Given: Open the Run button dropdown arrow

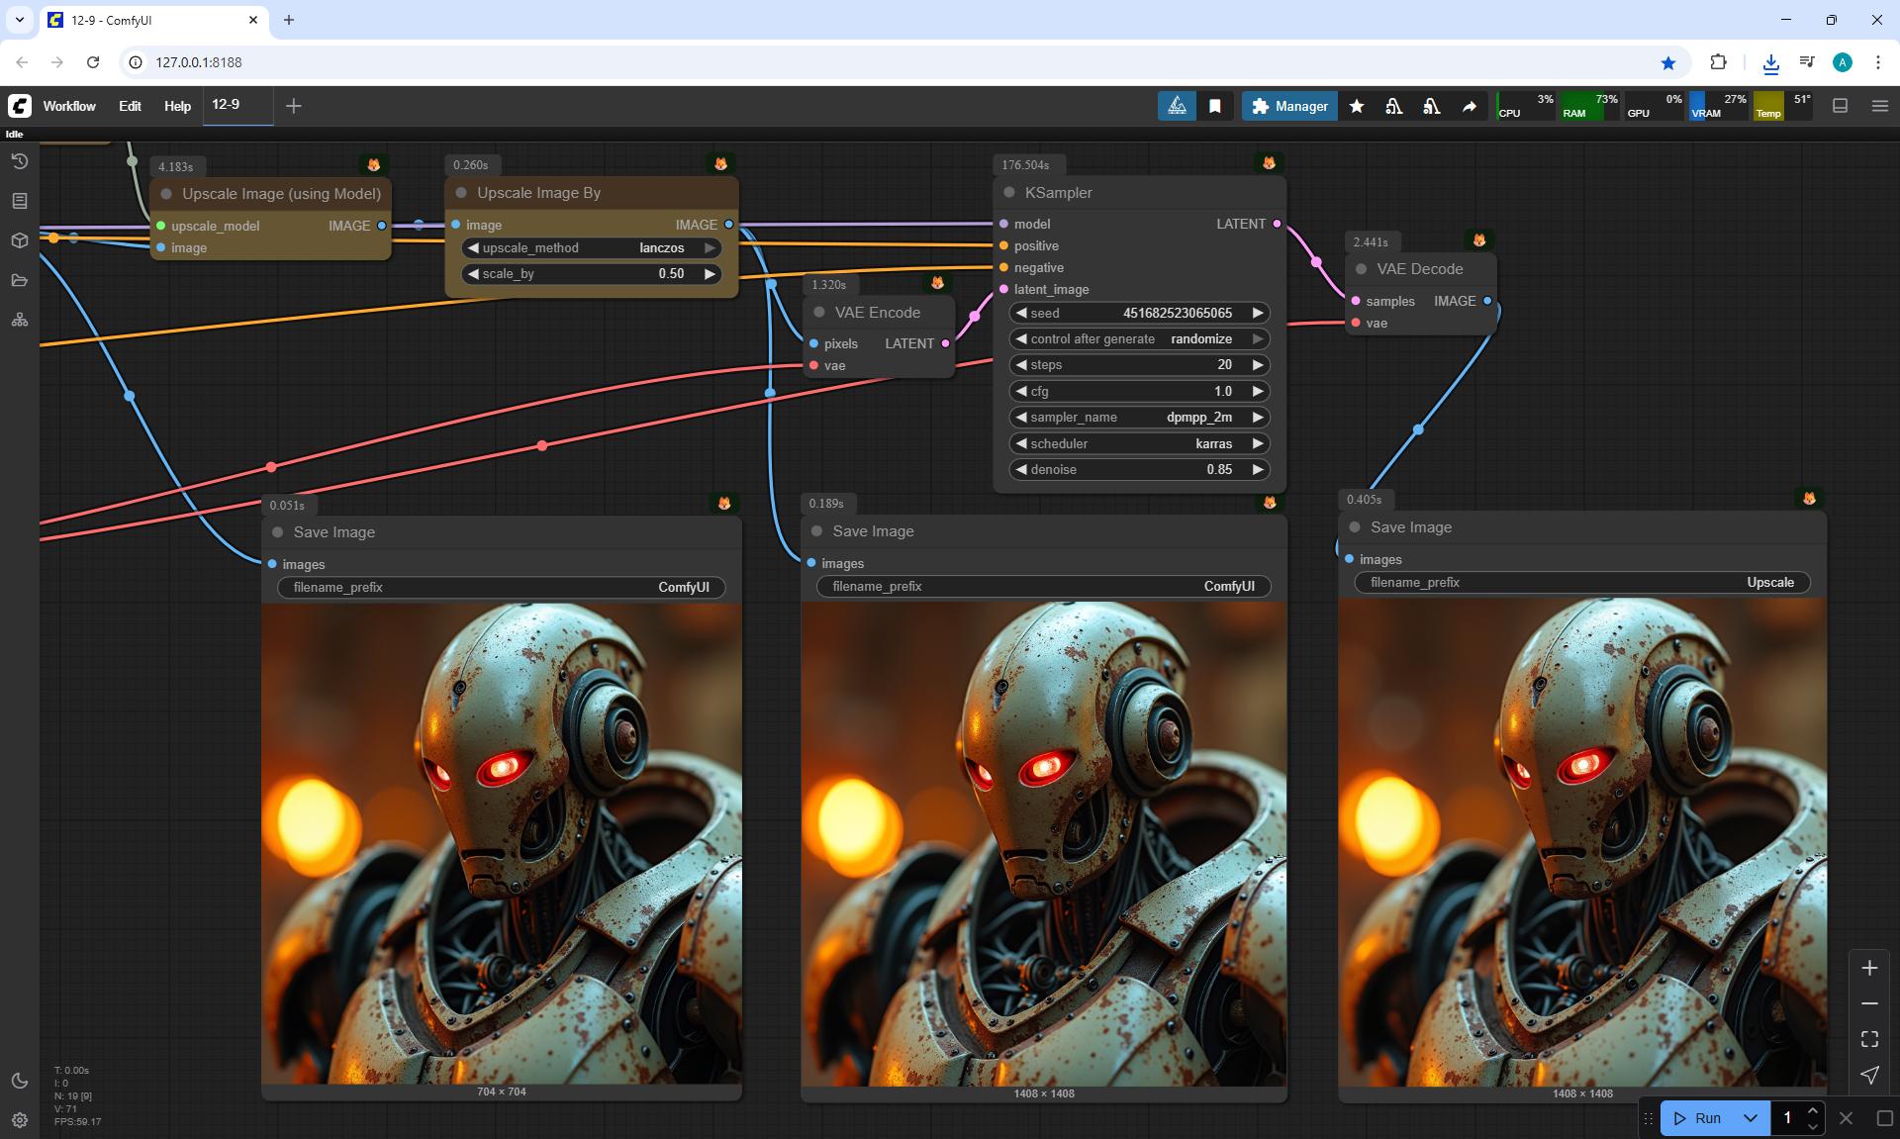Looking at the screenshot, I should [x=1750, y=1118].
